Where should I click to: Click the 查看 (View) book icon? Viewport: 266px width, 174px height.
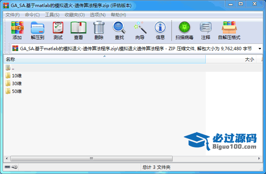(x=78, y=30)
